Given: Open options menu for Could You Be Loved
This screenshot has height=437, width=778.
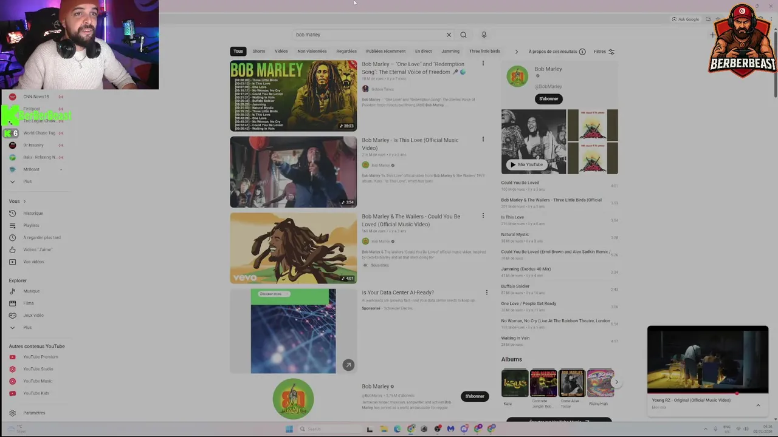Looking at the screenshot, I should point(483,215).
